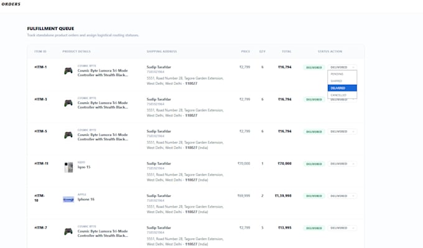The height and width of the screenshot is (248, 423).
Task: Open status dropdown for Iphone 16 row
Action: [342, 196]
